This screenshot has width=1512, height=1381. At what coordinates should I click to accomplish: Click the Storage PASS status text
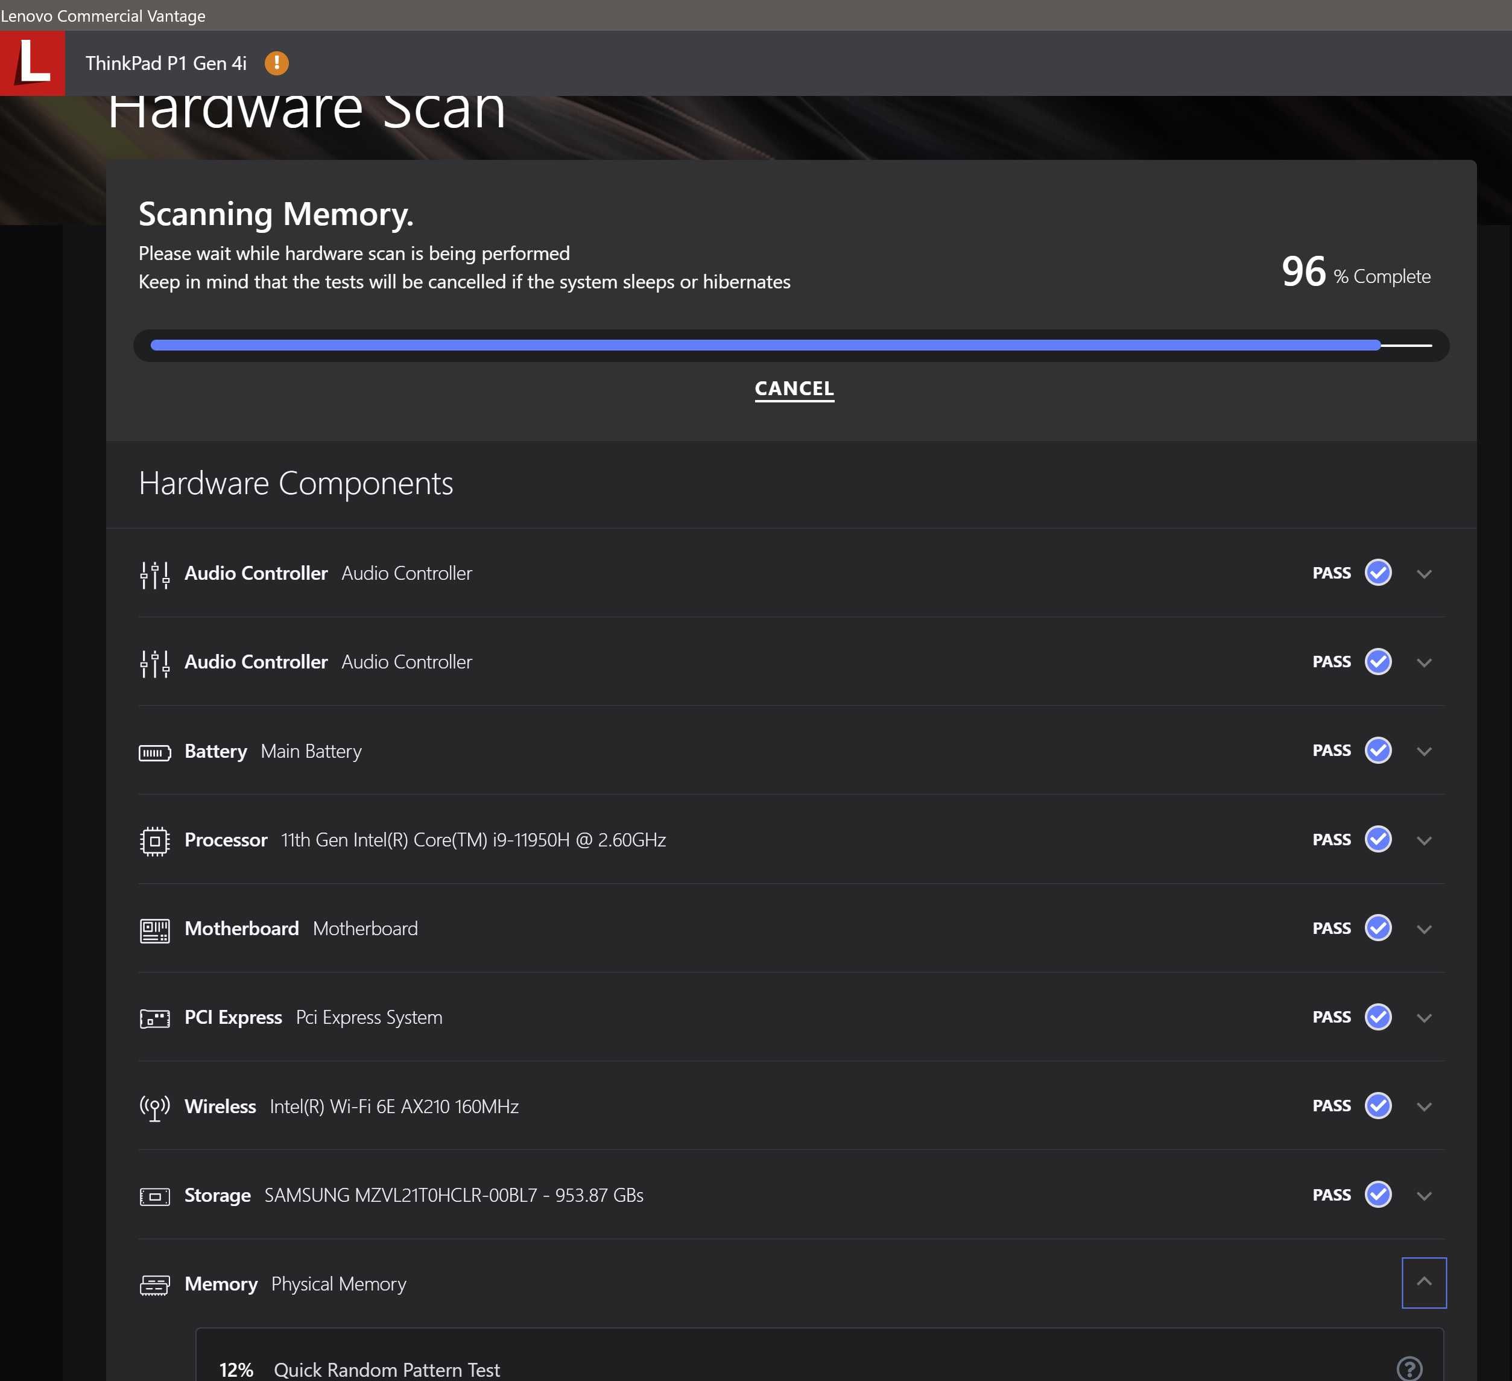(1331, 1196)
